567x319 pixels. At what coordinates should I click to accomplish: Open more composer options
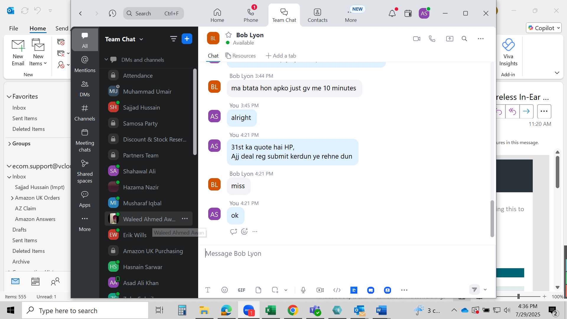point(404,290)
